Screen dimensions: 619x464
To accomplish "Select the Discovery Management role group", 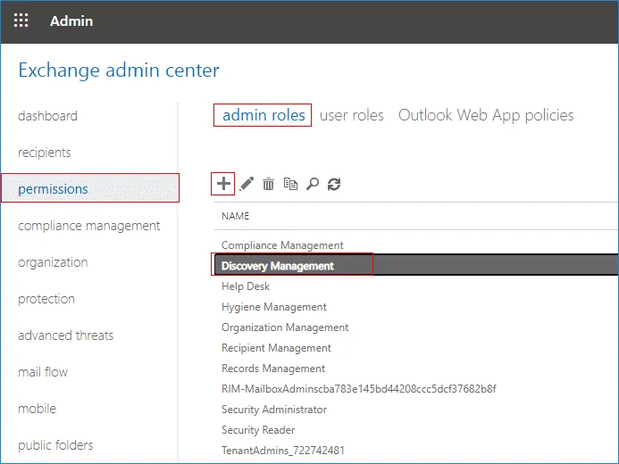I will 416,266.
